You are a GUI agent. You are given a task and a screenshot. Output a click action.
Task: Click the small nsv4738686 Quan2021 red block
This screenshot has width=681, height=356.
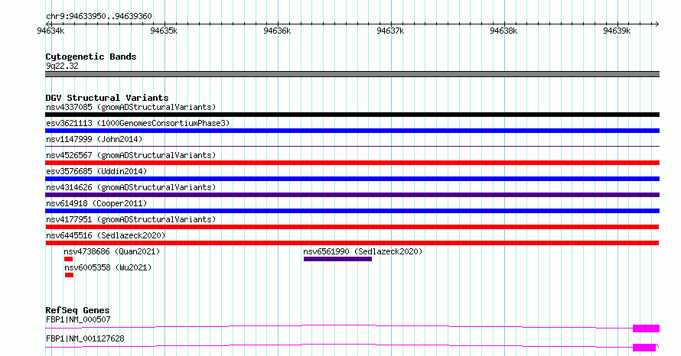[69, 259]
